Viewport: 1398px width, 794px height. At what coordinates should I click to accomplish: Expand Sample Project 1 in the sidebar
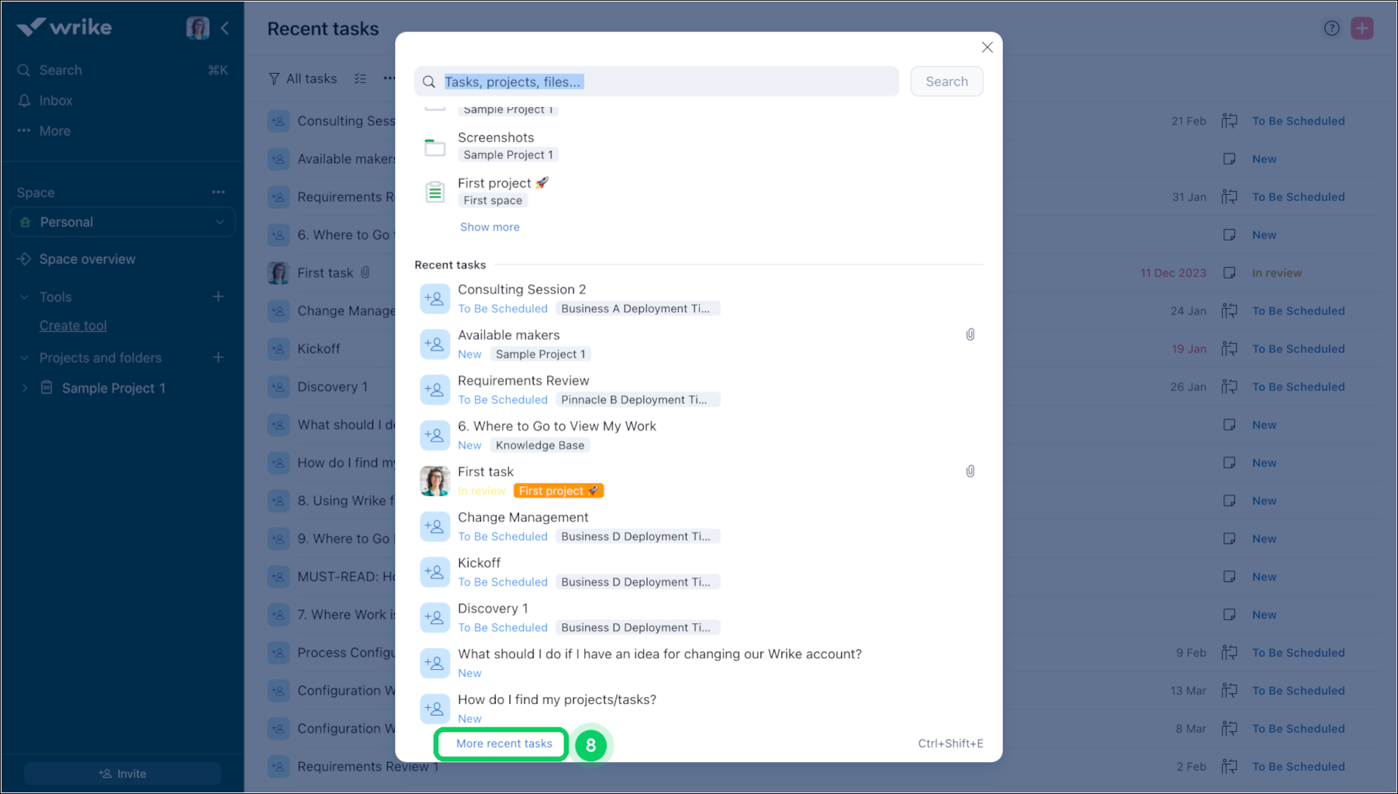(x=24, y=387)
